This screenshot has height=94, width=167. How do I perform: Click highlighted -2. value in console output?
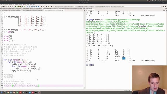[x=124, y=58]
